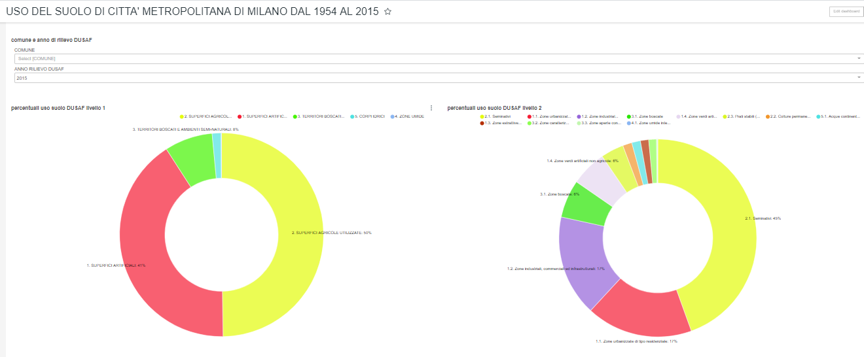The height and width of the screenshot is (357, 864).
Task: Toggle SUPERFICI AGRICOLE legend item in level 1
Action: tap(207, 116)
